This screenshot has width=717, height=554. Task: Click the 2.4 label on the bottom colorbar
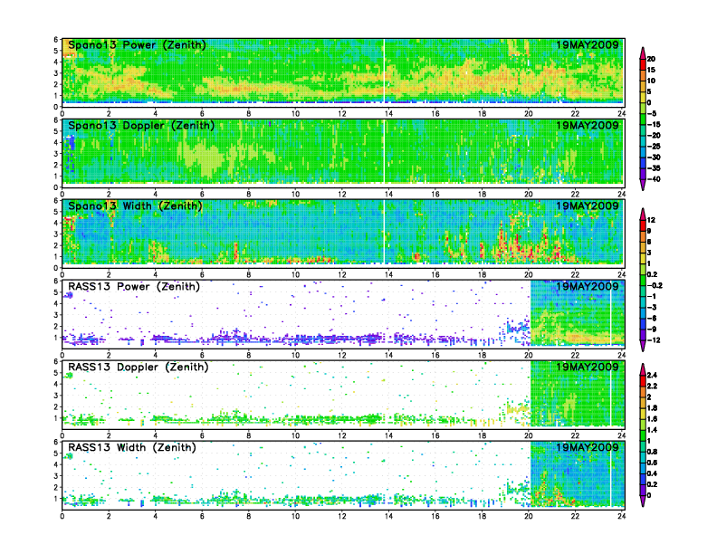click(x=652, y=376)
